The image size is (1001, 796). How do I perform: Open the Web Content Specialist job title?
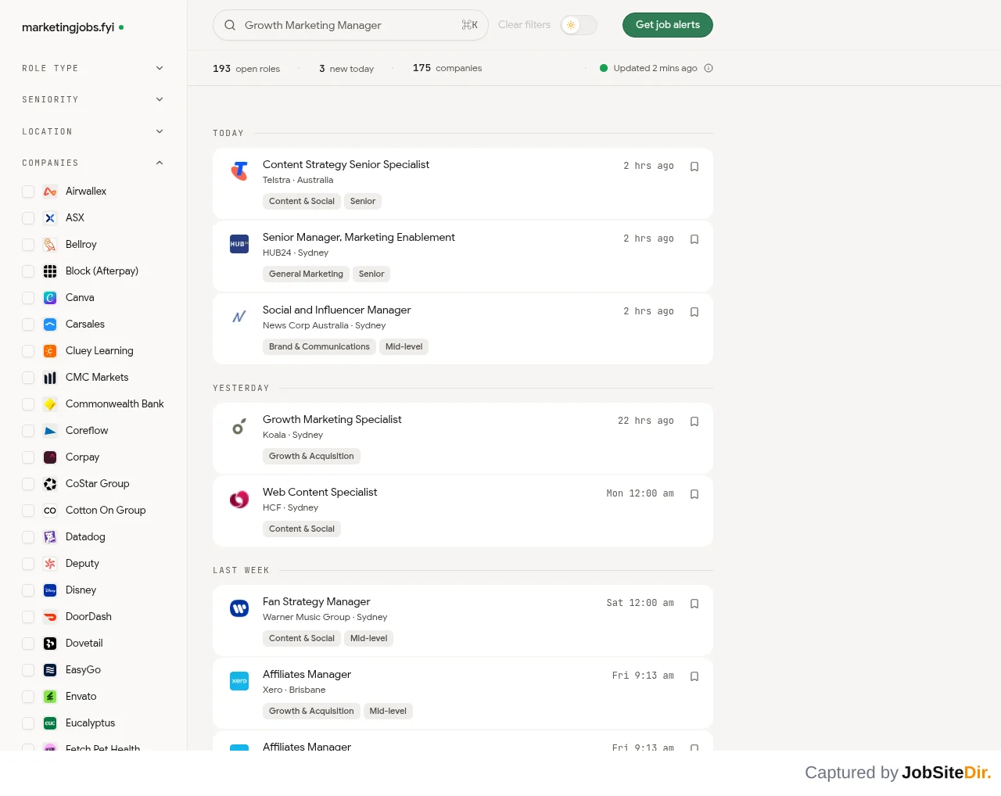pos(320,492)
